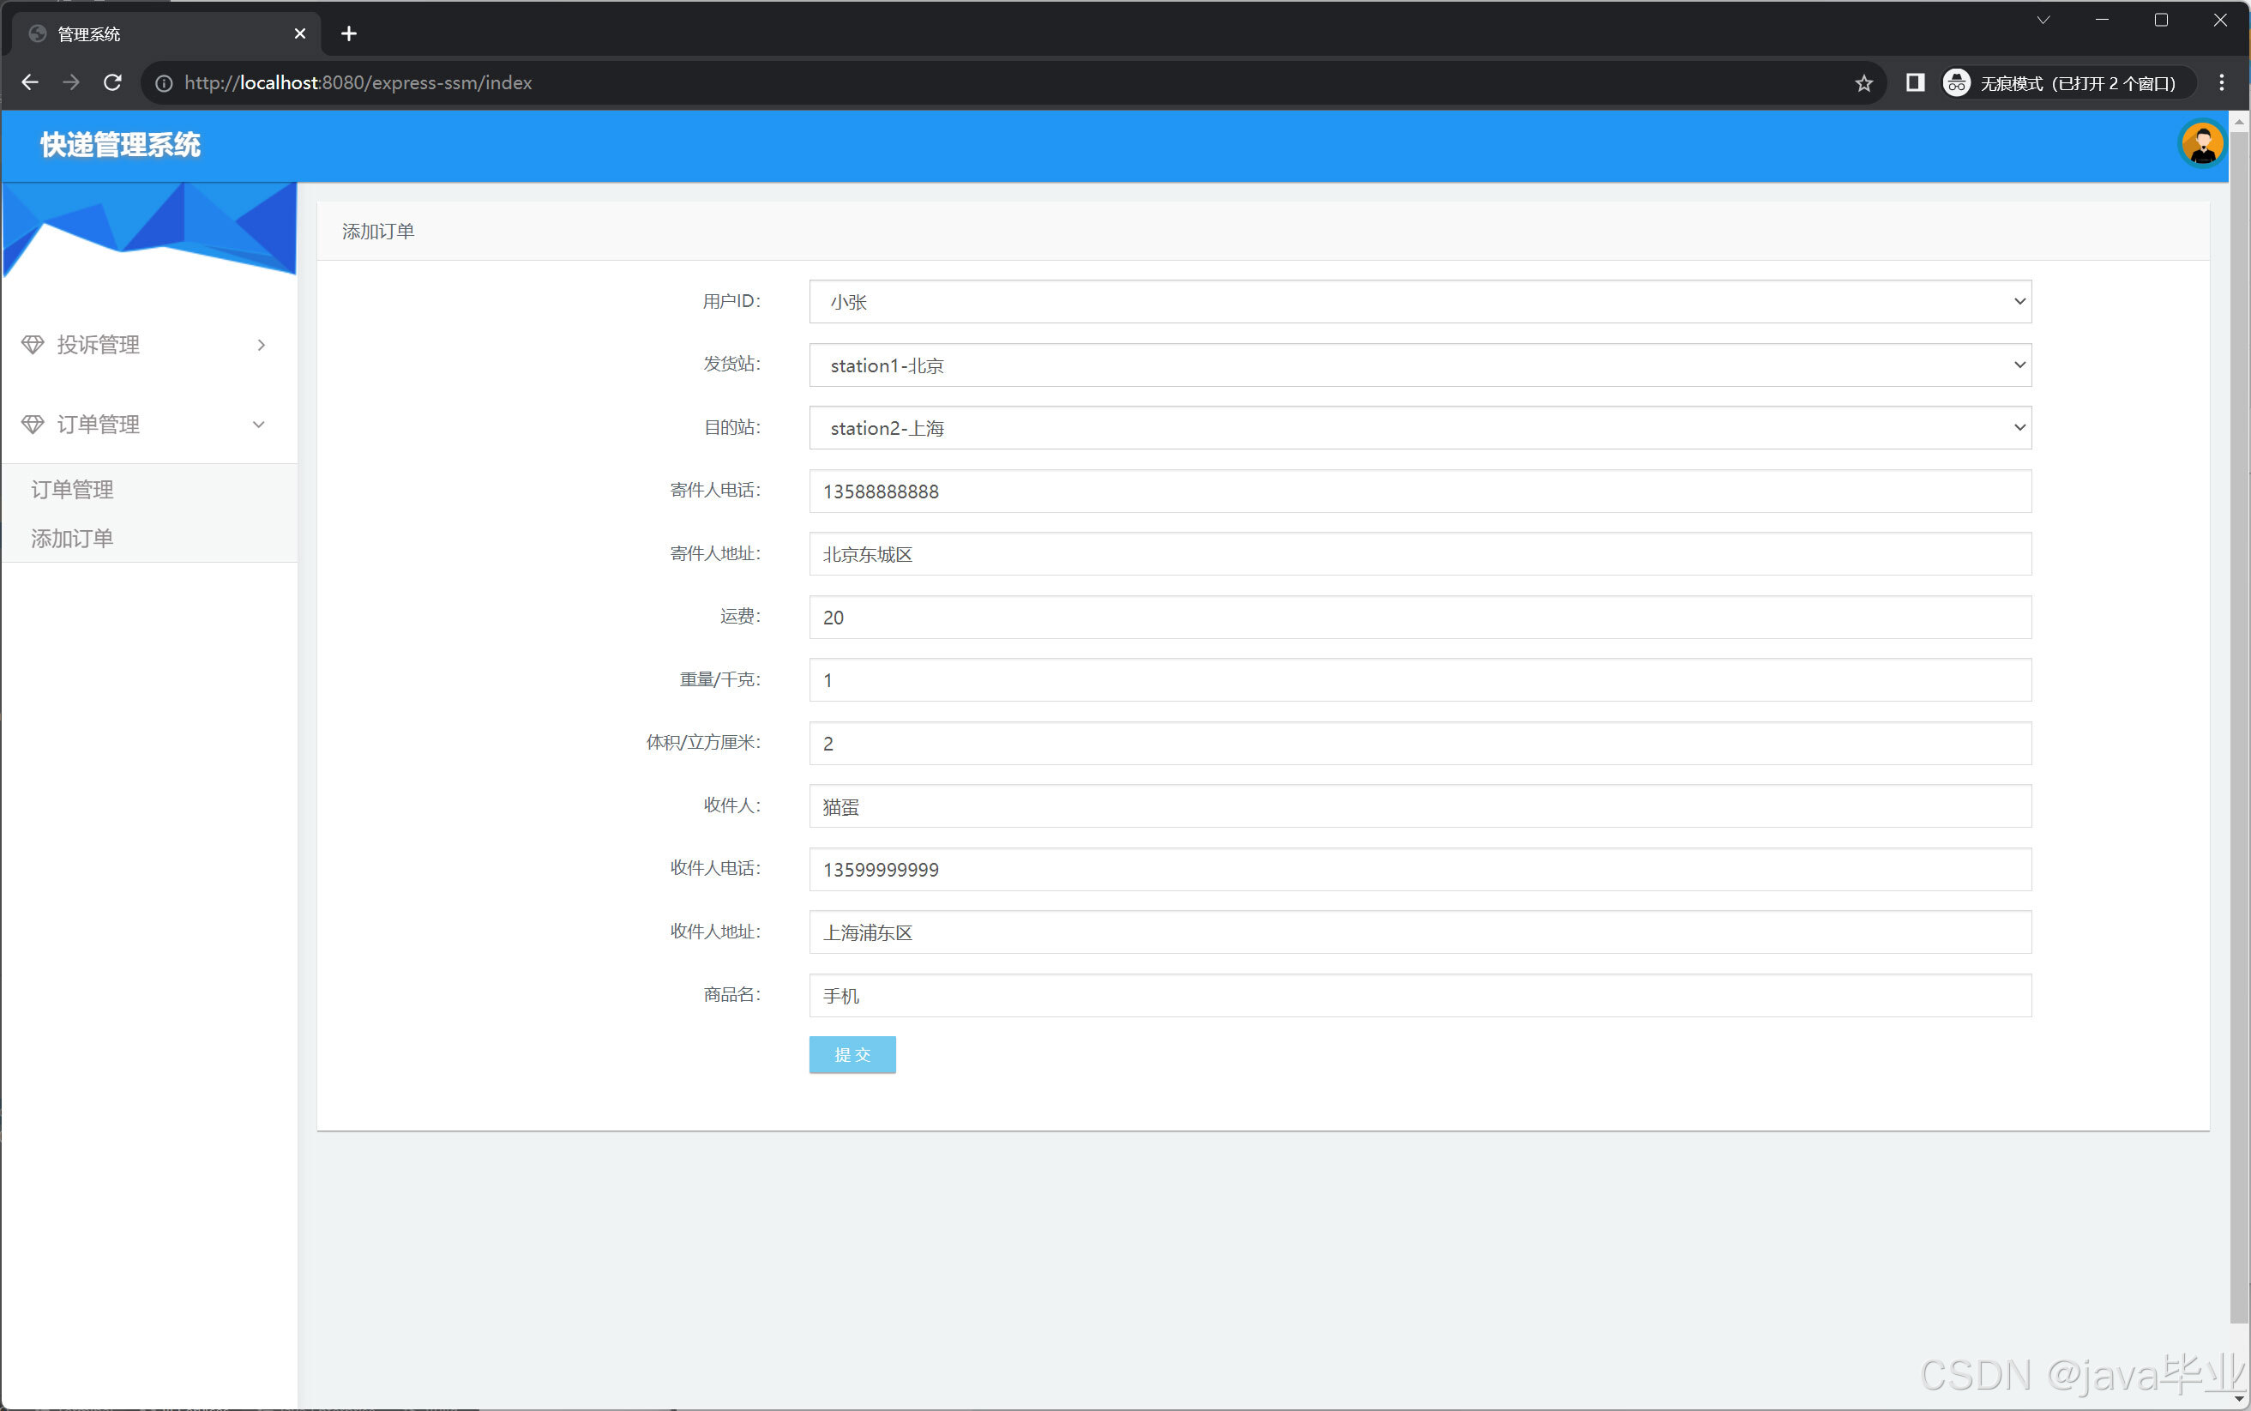2251x1411 pixels.
Task: Collapse the 订单管理 menu arrow
Action: [259, 425]
